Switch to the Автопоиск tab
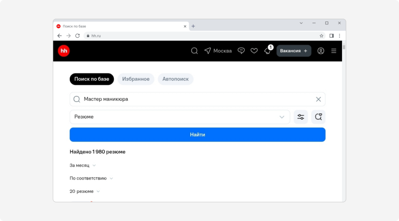The width and height of the screenshot is (399, 221). [176, 79]
